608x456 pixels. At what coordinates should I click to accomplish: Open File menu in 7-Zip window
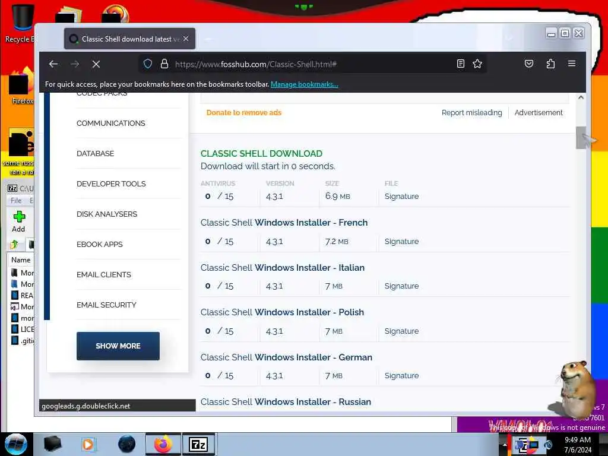click(x=16, y=201)
